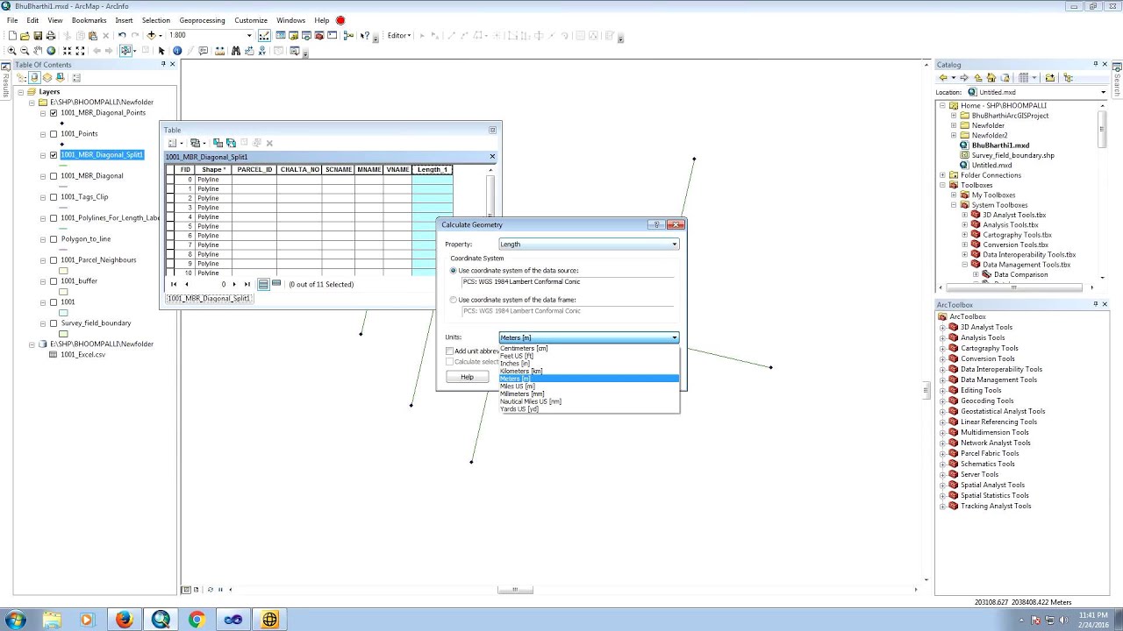
Task: Open the Catalog Location dropdown
Action: coord(1103,92)
